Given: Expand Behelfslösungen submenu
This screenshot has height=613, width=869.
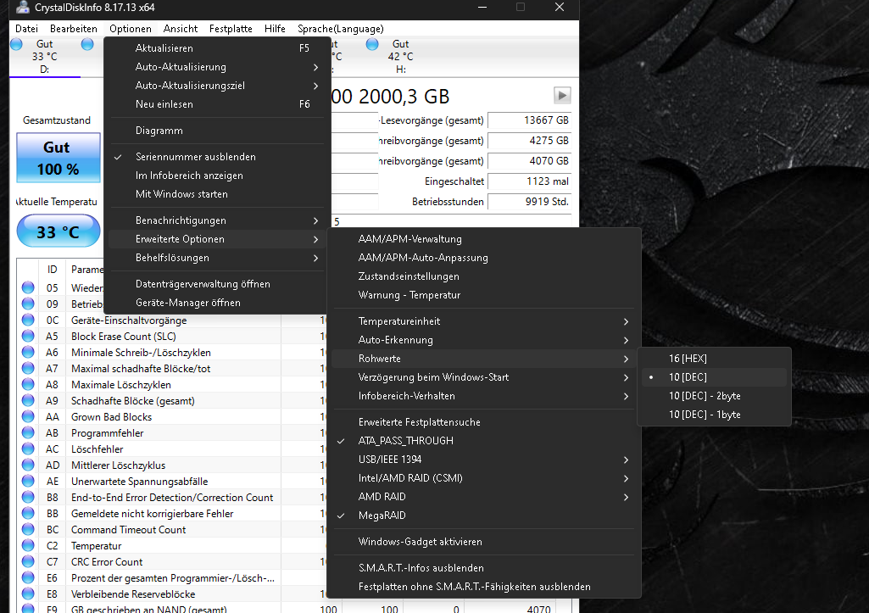Looking at the screenshot, I should tap(217, 258).
